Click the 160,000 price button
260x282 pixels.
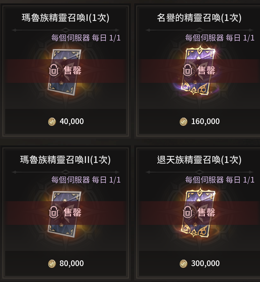coord(199,121)
